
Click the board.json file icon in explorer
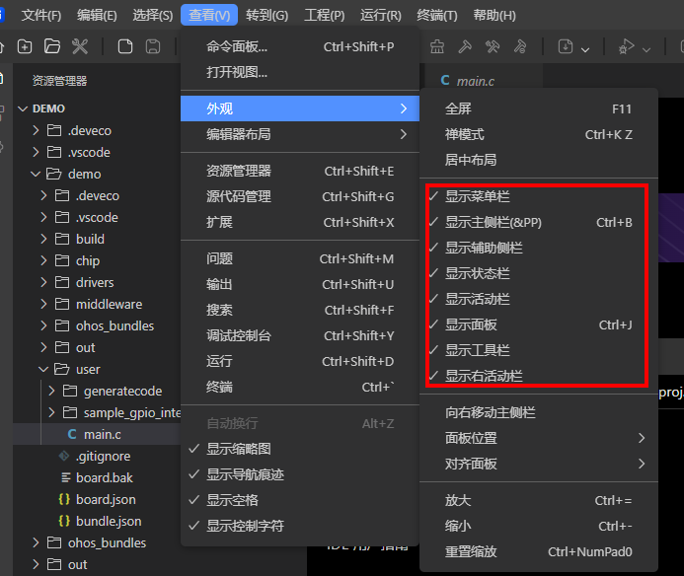pyautogui.click(x=63, y=499)
